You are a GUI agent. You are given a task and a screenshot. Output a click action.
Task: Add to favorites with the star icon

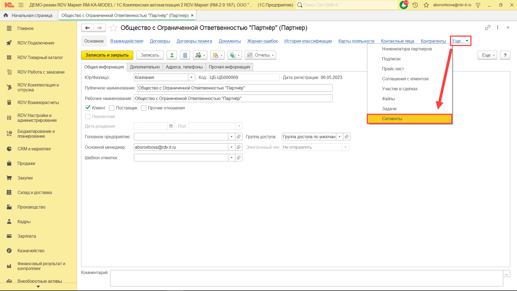pyautogui.click(x=114, y=28)
